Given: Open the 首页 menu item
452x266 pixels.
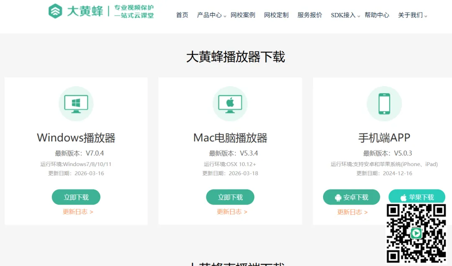Looking at the screenshot, I should point(182,15).
